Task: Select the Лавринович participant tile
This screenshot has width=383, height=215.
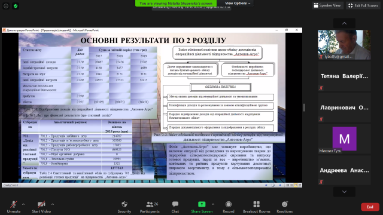Action: [344, 107]
